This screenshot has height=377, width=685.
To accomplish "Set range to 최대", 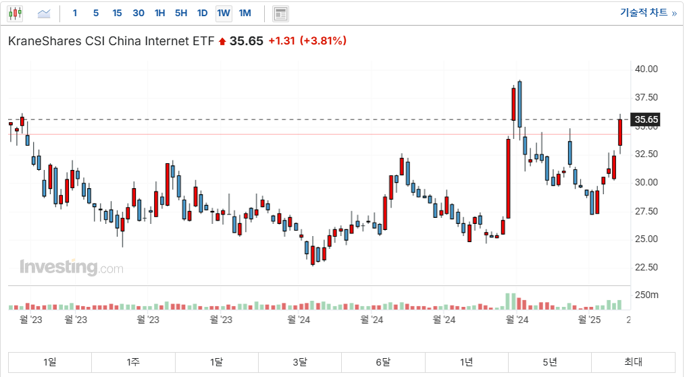I will (633, 361).
